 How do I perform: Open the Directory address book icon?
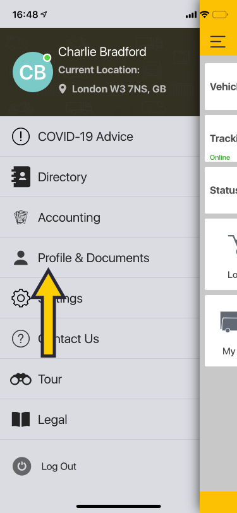pos(21,177)
